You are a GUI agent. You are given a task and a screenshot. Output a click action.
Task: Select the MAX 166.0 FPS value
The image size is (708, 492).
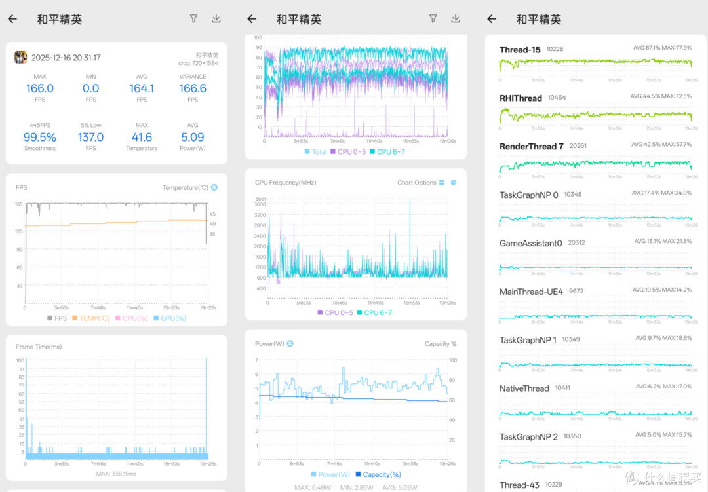40,88
